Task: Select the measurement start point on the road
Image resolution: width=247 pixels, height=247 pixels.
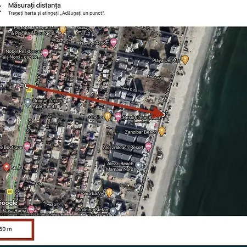Action: tap(26, 85)
